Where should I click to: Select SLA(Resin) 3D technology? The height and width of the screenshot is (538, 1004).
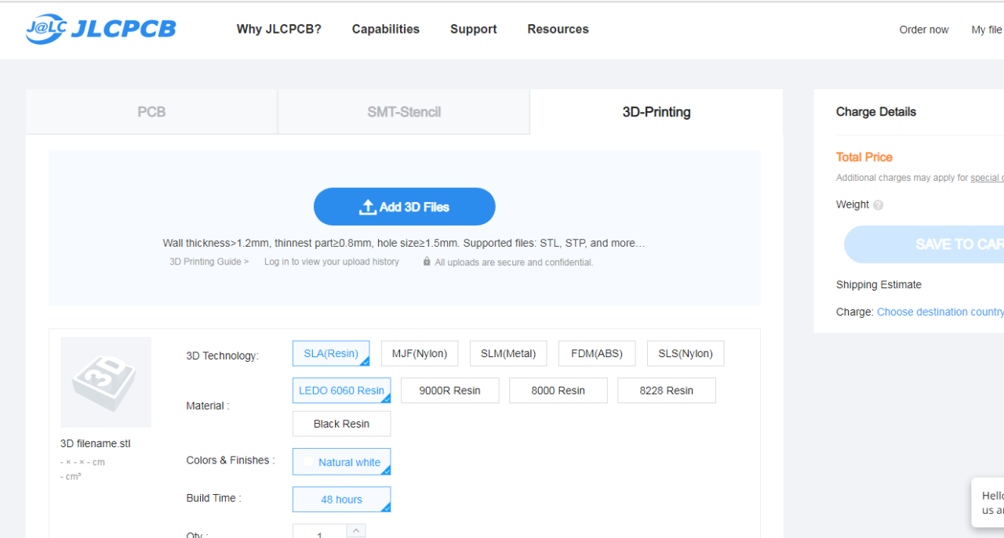coord(331,353)
